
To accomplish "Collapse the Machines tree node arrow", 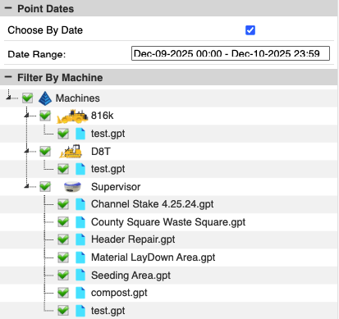I will pyautogui.click(x=9, y=97).
